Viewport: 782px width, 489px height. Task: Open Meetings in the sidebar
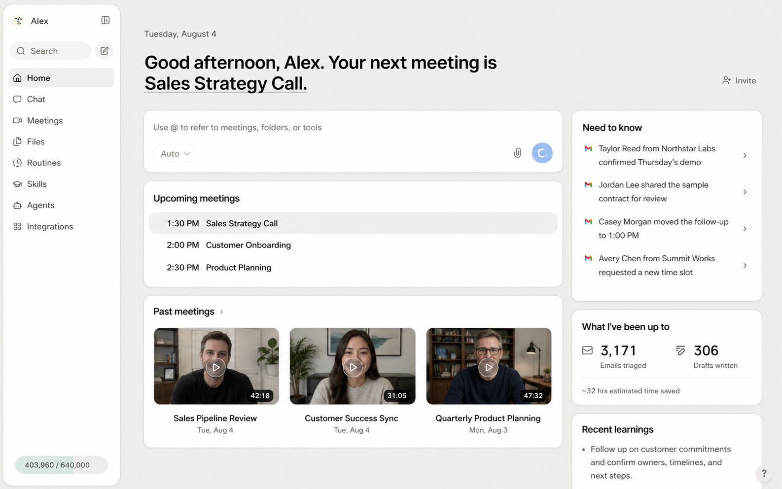(x=62, y=120)
